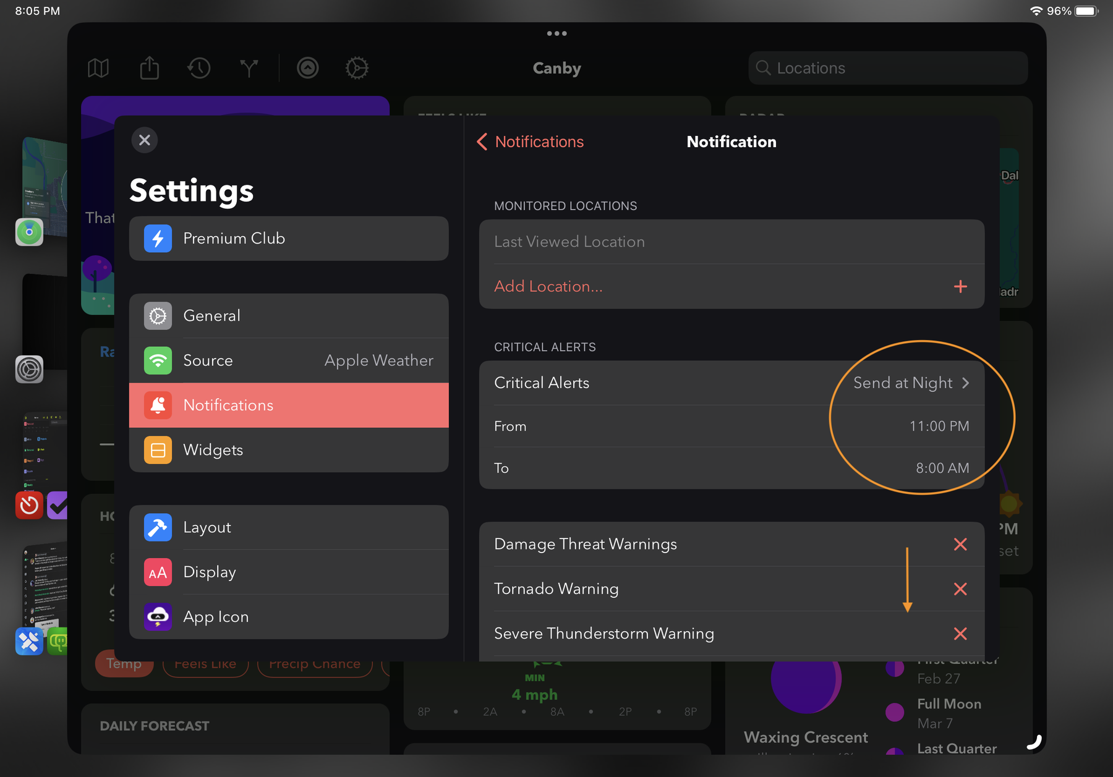Remove the Tornado Warning alert

coord(960,589)
